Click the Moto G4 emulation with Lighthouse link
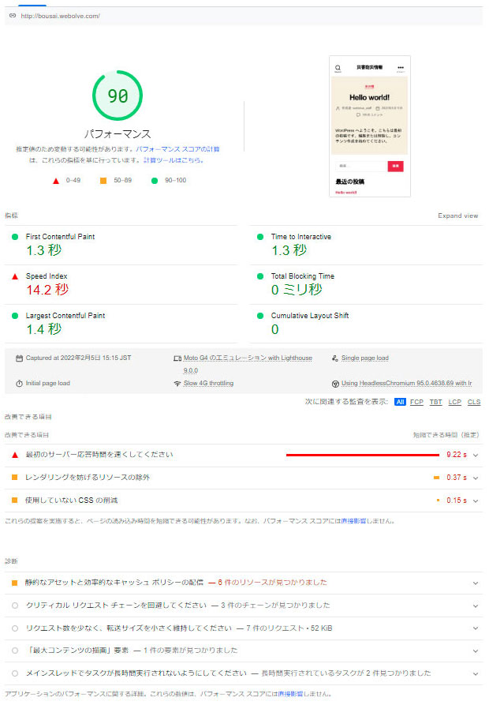 click(248, 358)
